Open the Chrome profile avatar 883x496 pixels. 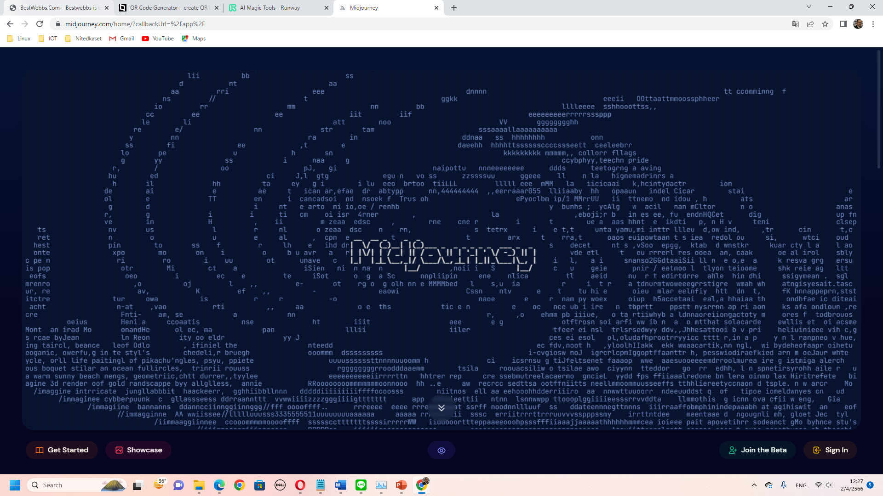pyautogui.click(x=858, y=24)
